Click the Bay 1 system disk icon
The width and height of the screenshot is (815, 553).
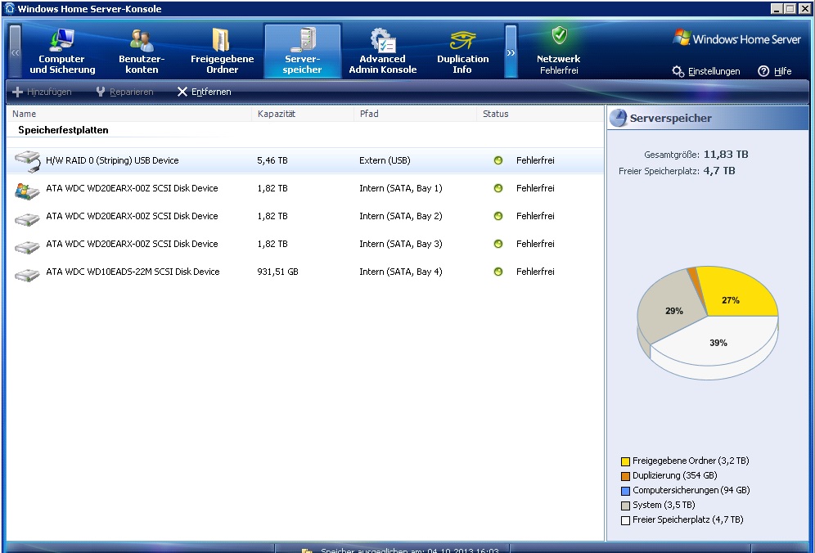[27, 189]
